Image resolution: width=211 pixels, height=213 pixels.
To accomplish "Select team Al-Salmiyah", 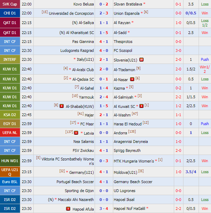I will point(124,97).
